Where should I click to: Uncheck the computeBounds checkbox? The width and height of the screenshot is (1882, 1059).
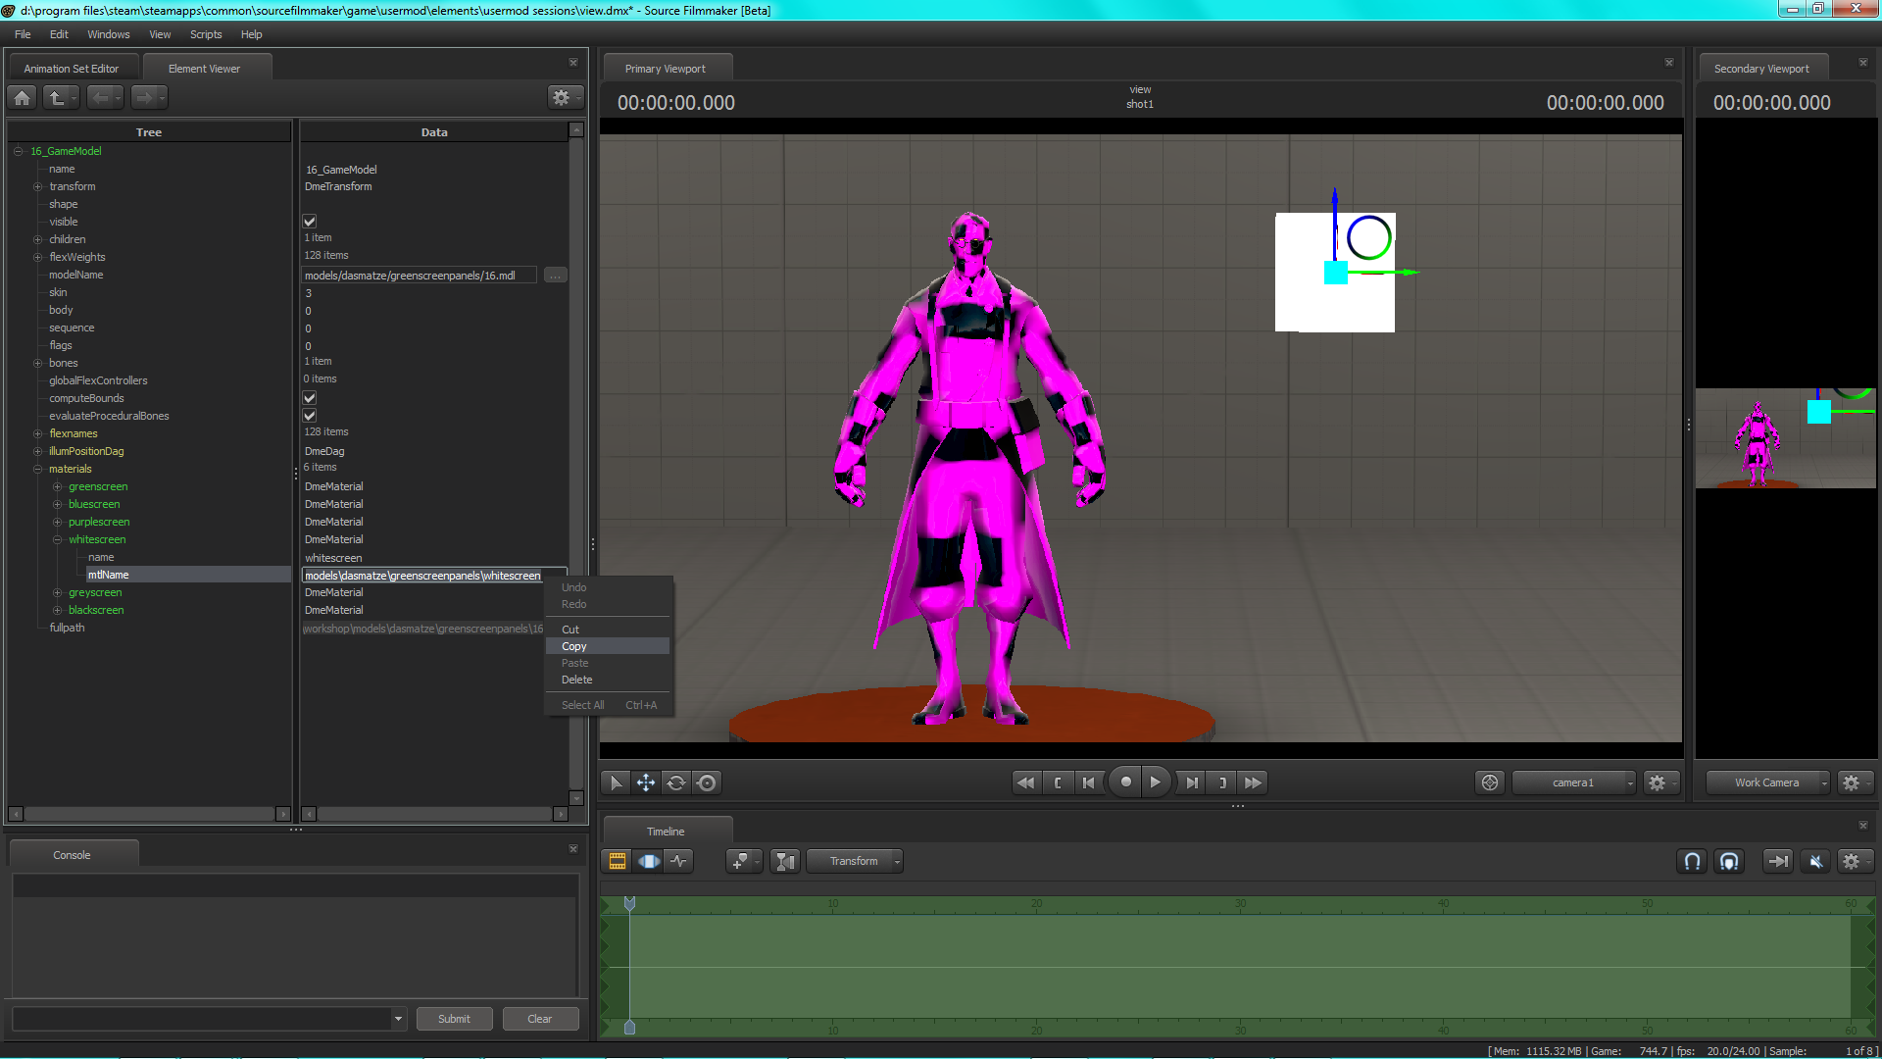(x=310, y=398)
